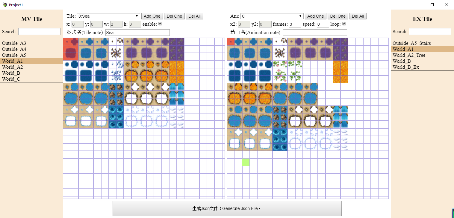Click the frames input field
Image resolution: width=454 pixels, height=218 pixels.
(x=295, y=24)
